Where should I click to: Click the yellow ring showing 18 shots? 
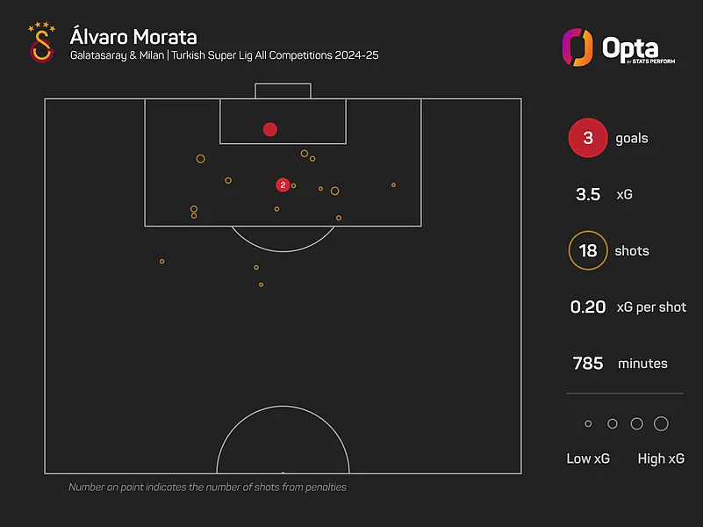click(588, 251)
